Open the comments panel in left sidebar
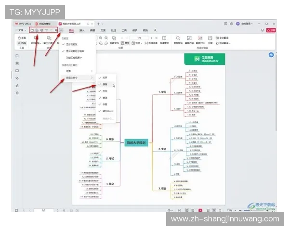This screenshot has height=231, width=289. 17,71
